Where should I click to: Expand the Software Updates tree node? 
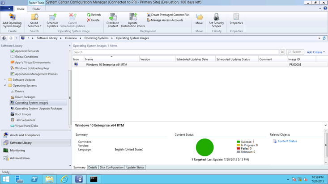click(x=5, y=80)
